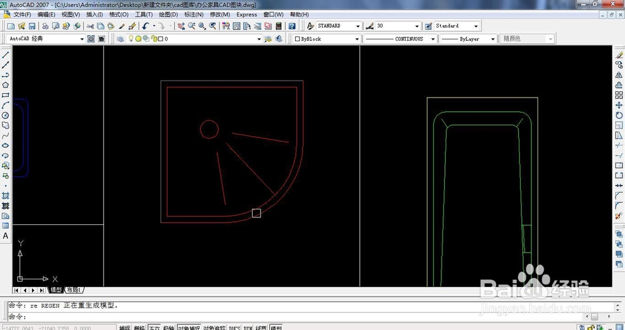Open the layer list dropdown showing 0
This screenshot has height=330, width=625.
coord(259,39)
